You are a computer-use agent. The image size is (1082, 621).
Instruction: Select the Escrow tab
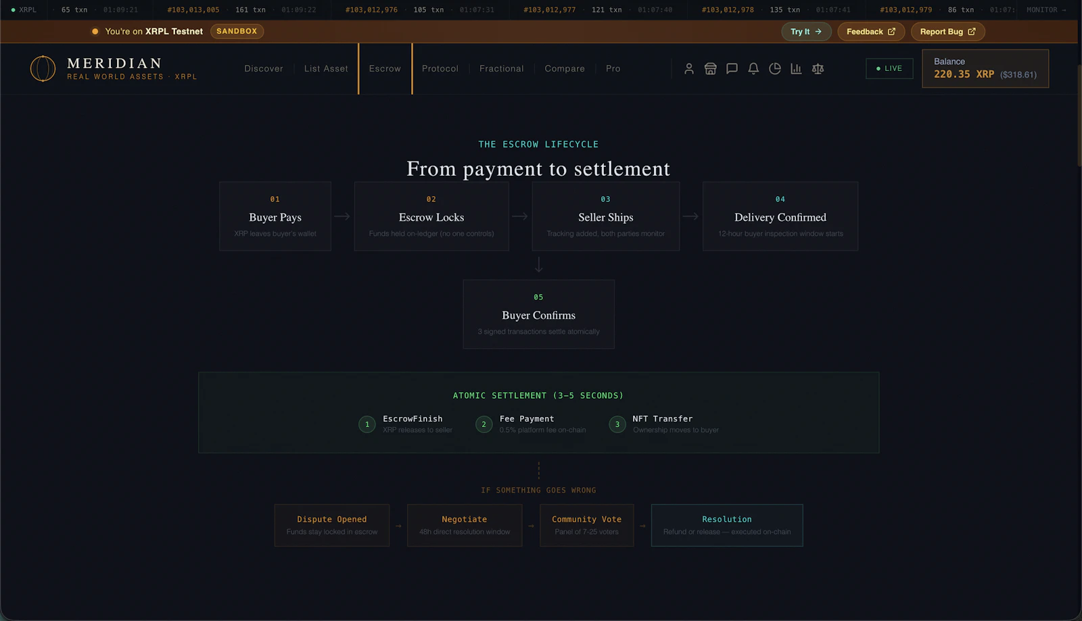click(x=385, y=69)
